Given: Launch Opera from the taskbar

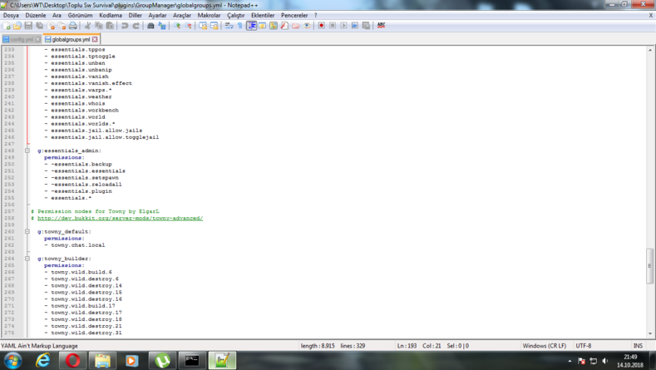Looking at the screenshot, I should [x=72, y=360].
